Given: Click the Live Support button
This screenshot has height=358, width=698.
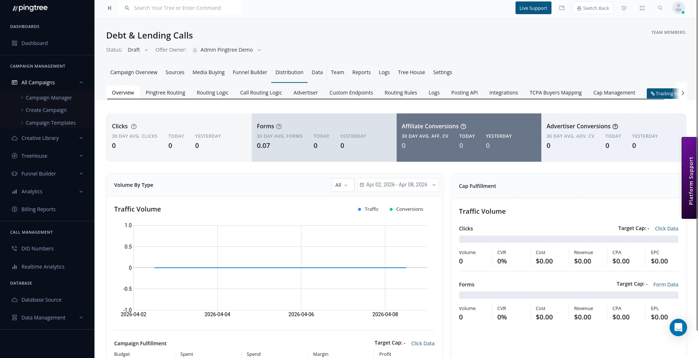Looking at the screenshot, I should click(533, 8).
